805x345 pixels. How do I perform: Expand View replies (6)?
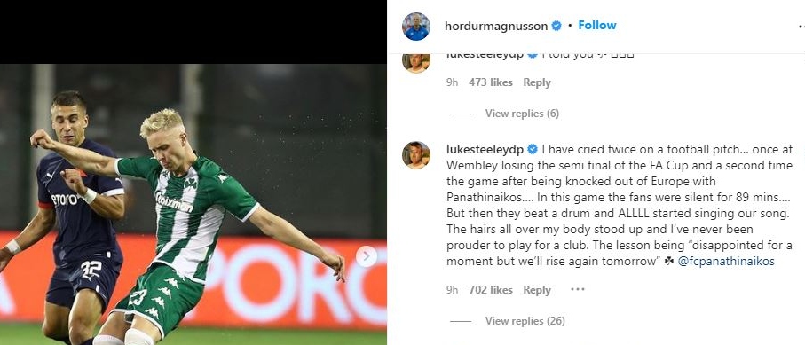[x=522, y=114]
